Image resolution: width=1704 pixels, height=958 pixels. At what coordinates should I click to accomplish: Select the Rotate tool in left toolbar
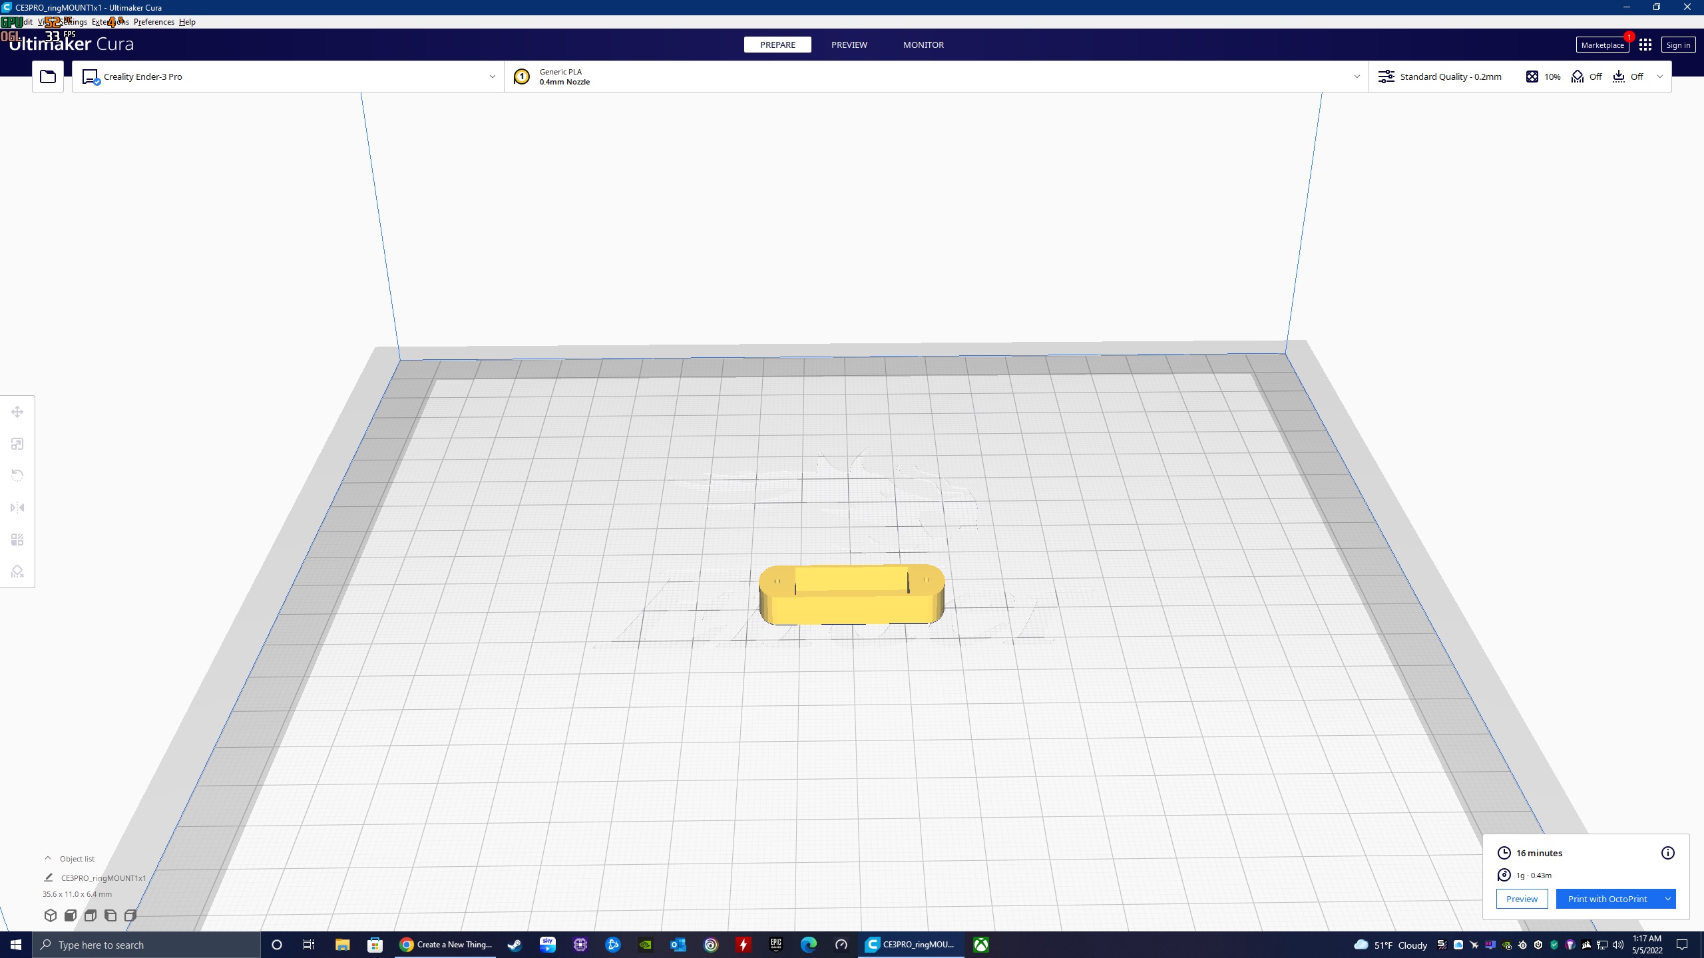tap(18, 475)
